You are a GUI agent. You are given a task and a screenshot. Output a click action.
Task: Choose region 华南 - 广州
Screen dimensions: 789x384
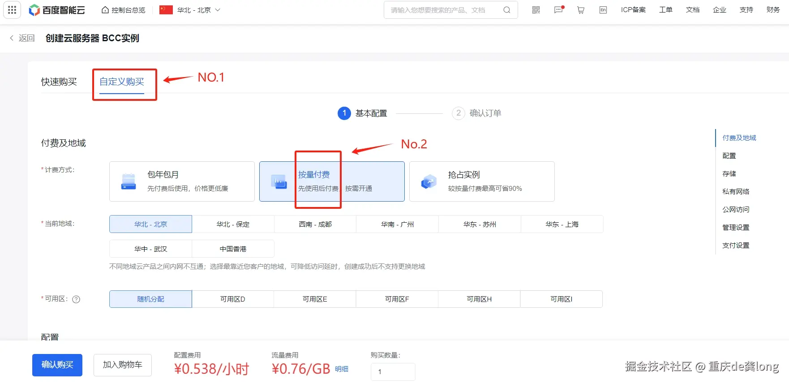tap(398, 224)
